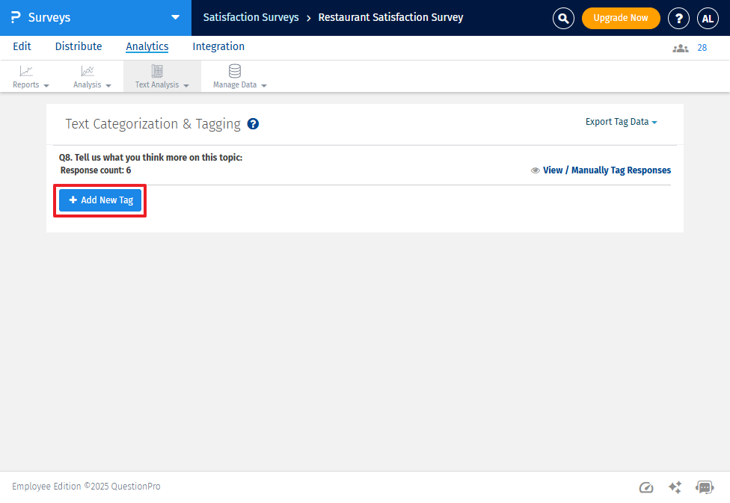Switch to the Edit tab
This screenshot has height=503, width=730.
[22, 46]
